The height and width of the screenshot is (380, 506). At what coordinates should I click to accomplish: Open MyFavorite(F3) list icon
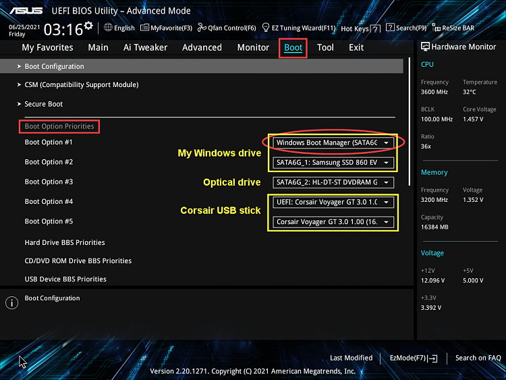tap(144, 28)
